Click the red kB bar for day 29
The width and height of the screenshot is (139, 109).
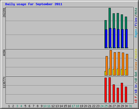pyautogui.click(x=122, y=93)
